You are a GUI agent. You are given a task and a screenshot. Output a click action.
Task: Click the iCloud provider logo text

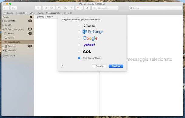point(89,25)
